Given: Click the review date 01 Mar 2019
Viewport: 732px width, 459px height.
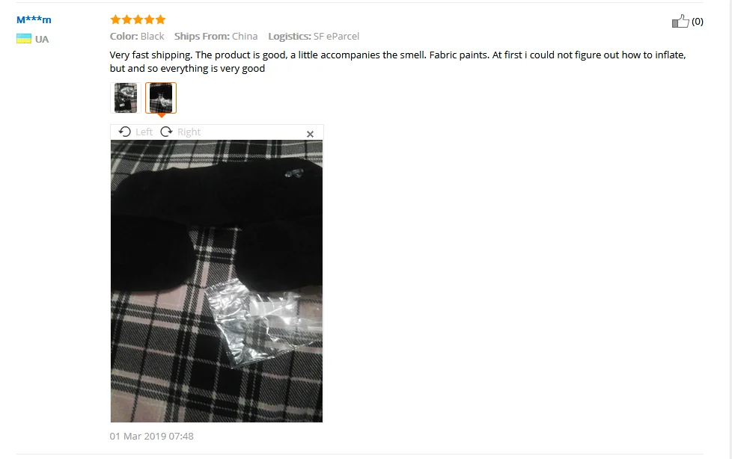Looking at the screenshot, I should 152,436.
